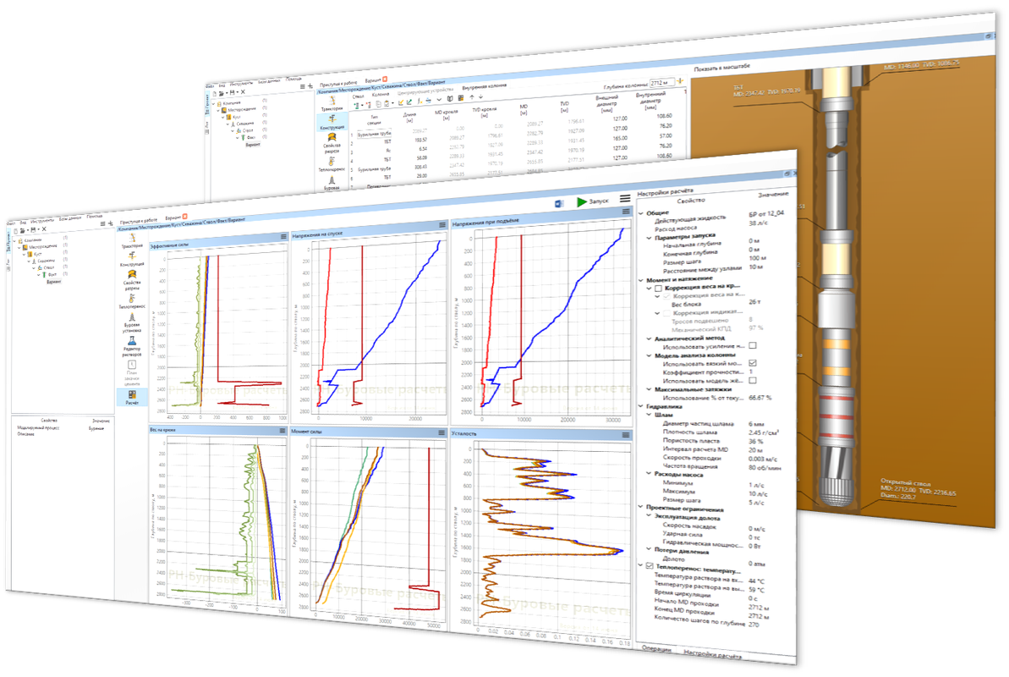This screenshot has height=677, width=1009.
Task: Open Базы данных menu in front window
Action: coord(71,219)
